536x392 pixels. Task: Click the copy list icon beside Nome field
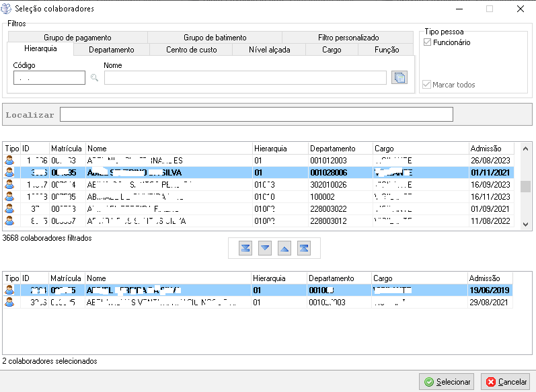tap(399, 78)
